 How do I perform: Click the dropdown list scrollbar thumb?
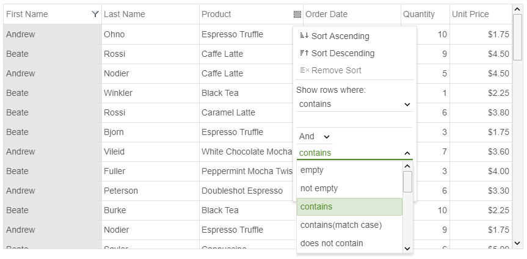407,181
